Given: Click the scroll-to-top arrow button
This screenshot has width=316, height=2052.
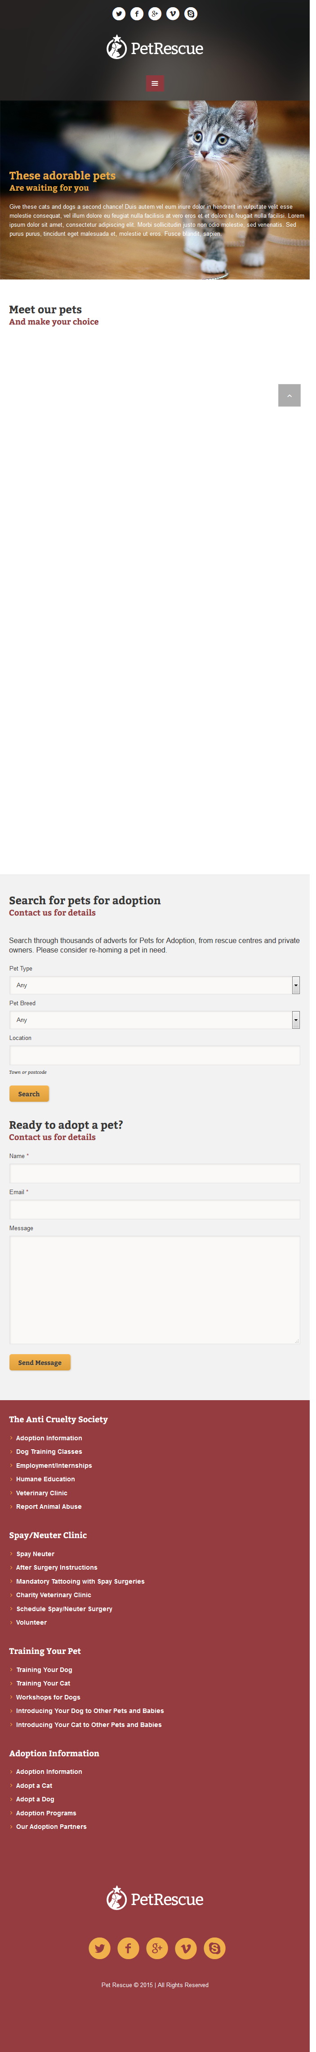Looking at the screenshot, I should [x=289, y=395].
